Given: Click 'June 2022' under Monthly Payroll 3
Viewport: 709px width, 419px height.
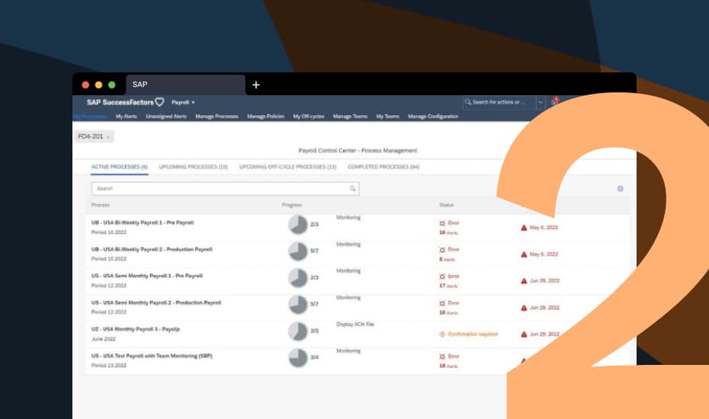Looking at the screenshot, I should coord(104,339).
